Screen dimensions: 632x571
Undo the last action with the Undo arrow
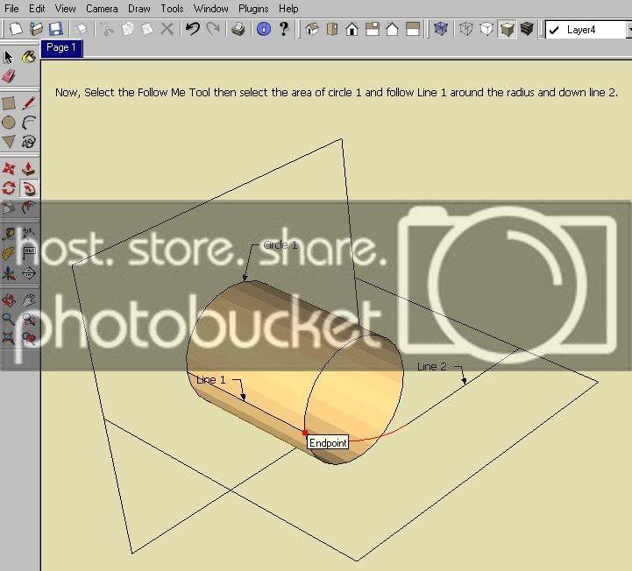[x=193, y=29]
